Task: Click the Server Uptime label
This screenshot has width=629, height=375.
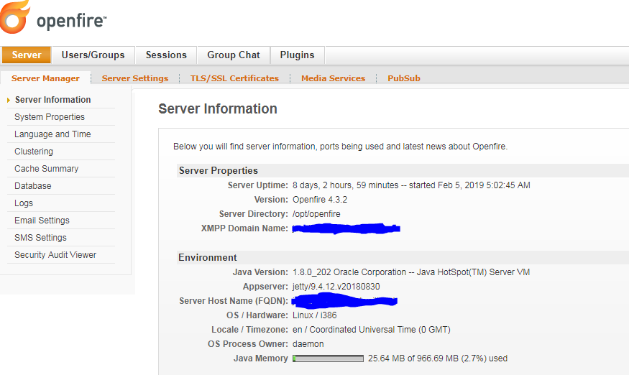Action: click(257, 185)
